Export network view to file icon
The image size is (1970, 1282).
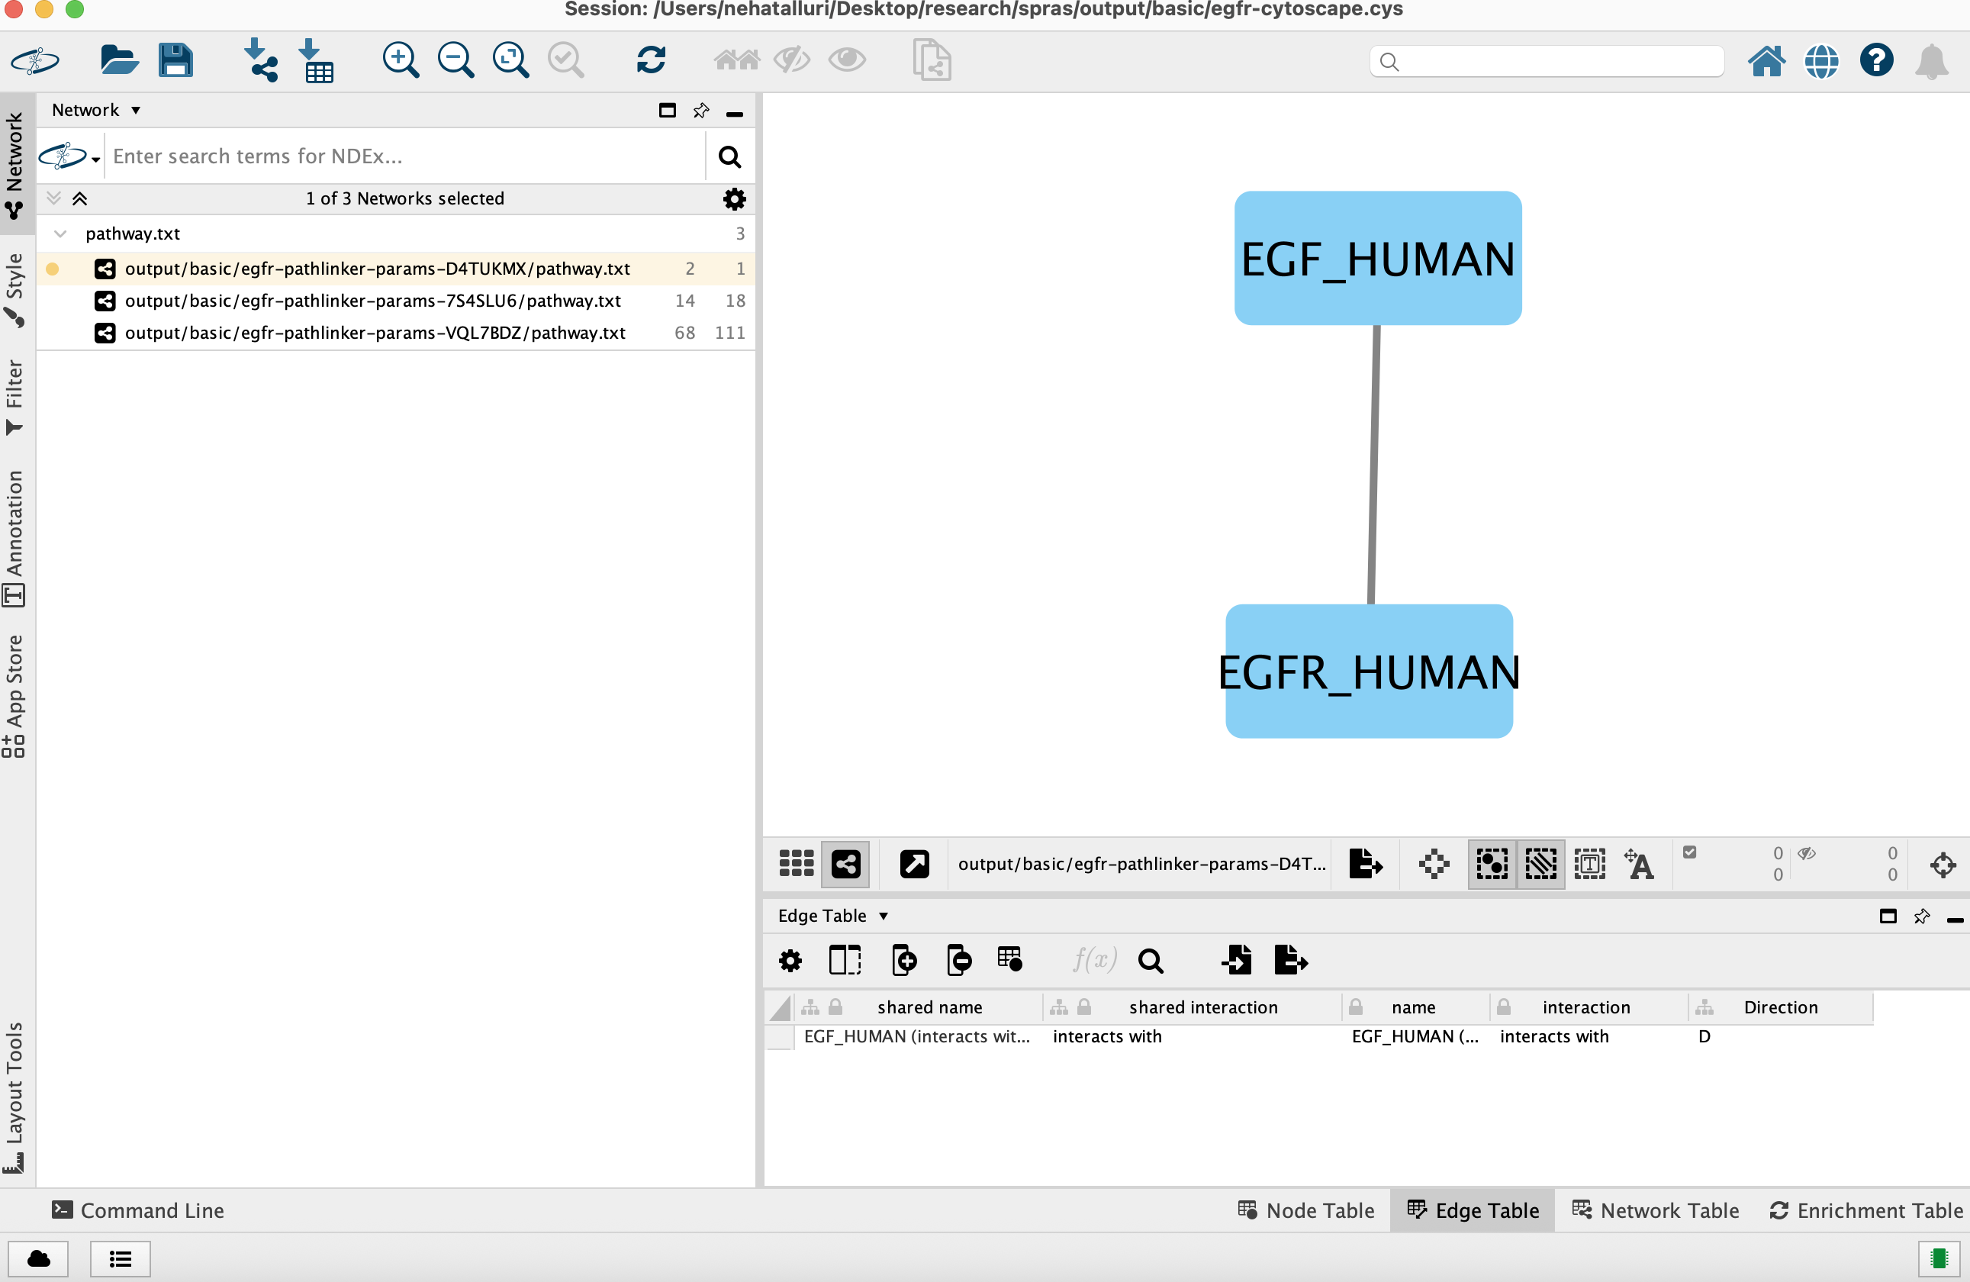1365,864
